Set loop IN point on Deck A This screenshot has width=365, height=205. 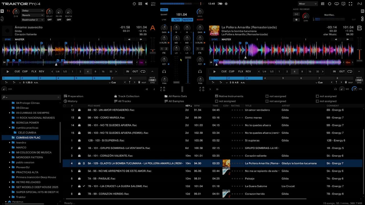point(127,71)
